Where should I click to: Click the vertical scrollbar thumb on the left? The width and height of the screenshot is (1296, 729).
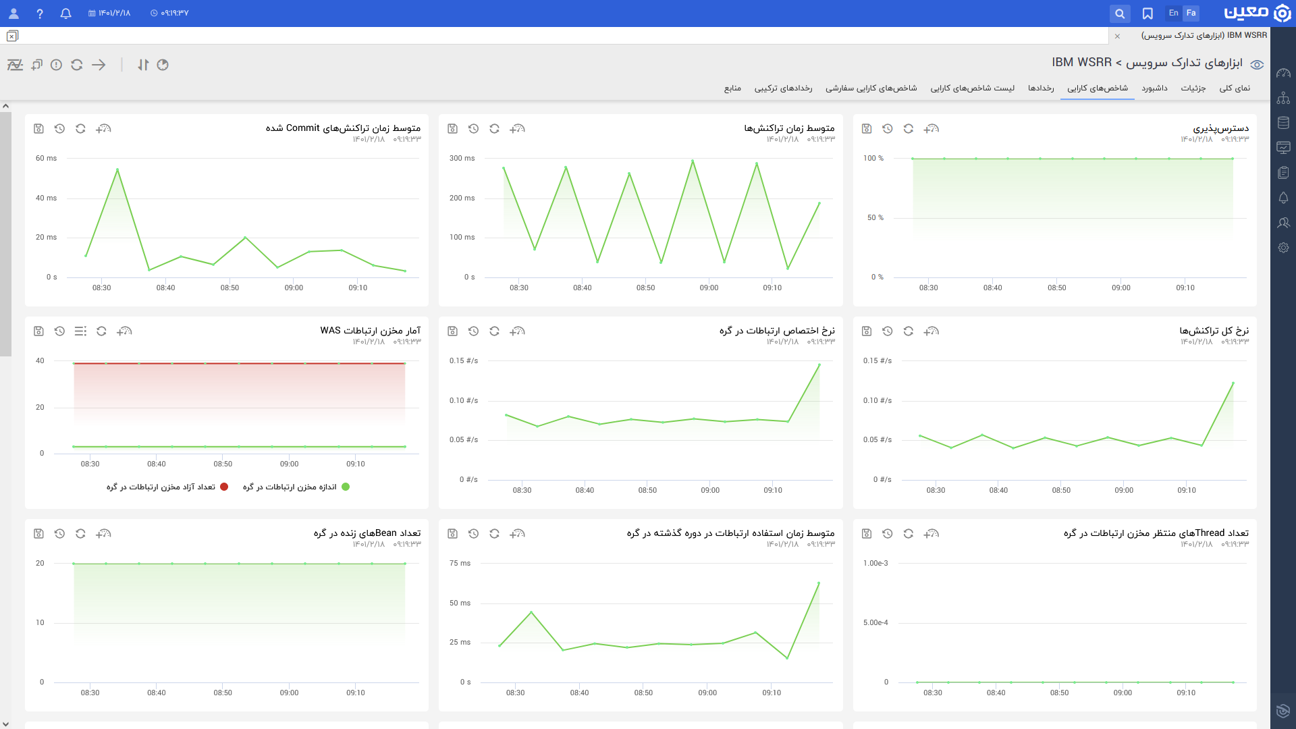[5, 234]
